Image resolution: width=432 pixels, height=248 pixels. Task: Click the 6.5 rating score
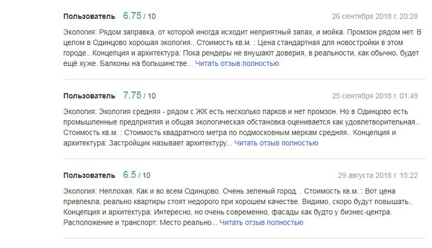tap(130, 174)
